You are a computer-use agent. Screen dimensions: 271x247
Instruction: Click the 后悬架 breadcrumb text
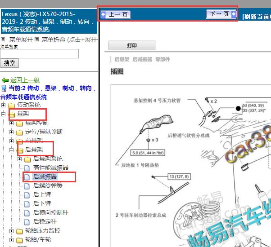click(x=122, y=59)
